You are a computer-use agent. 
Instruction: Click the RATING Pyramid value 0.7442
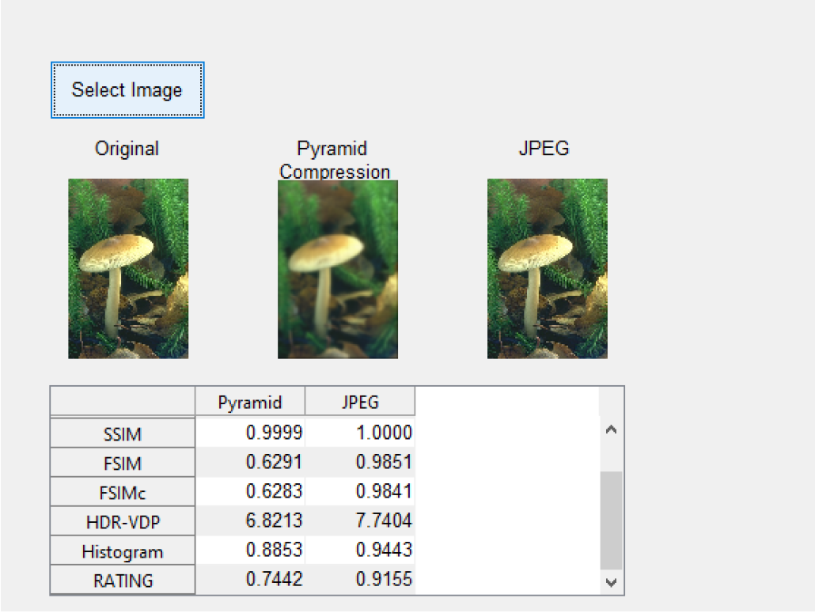[x=274, y=579]
